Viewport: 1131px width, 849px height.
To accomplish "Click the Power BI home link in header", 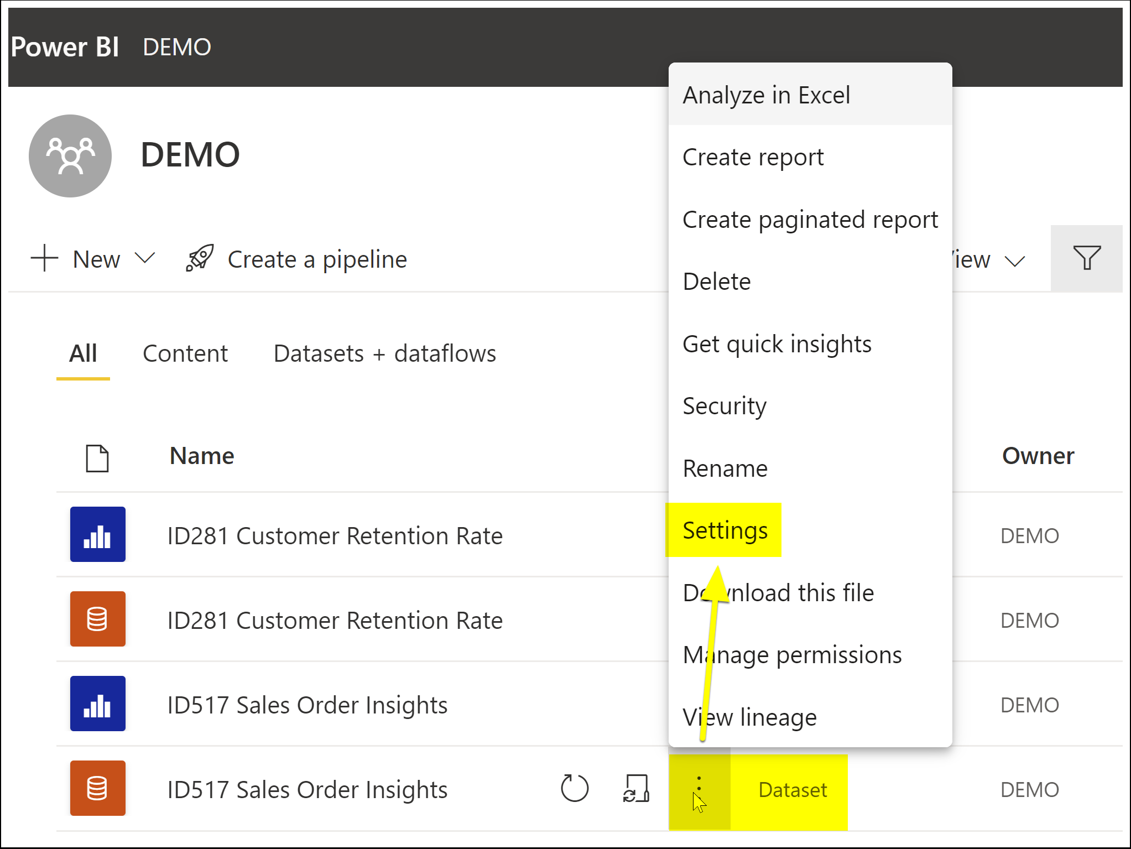I will 65,47.
